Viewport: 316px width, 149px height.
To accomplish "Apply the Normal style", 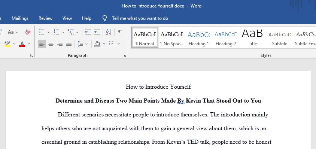I will [x=145, y=37].
